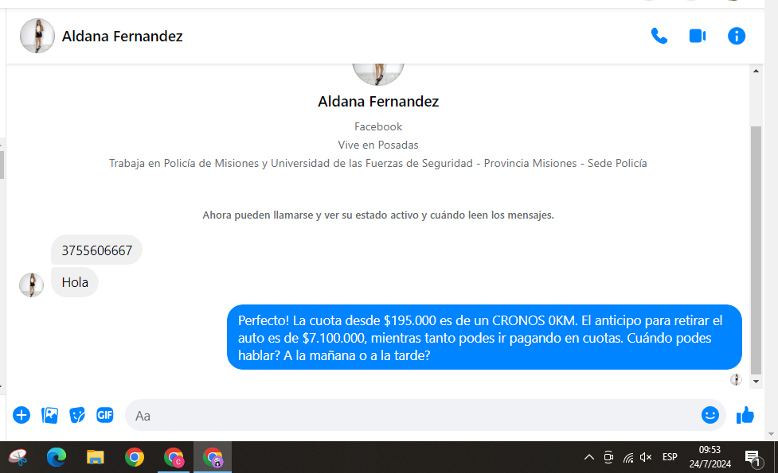Click the muted volume icon
This screenshot has width=778, height=473.
(x=646, y=457)
